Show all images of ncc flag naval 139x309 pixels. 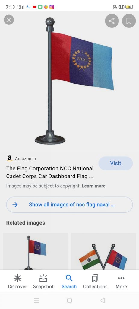click(x=69, y=205)
